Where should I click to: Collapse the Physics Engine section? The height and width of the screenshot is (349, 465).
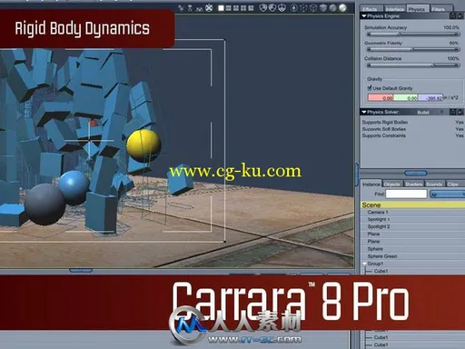pyautogui.click(x=364, y=16)
